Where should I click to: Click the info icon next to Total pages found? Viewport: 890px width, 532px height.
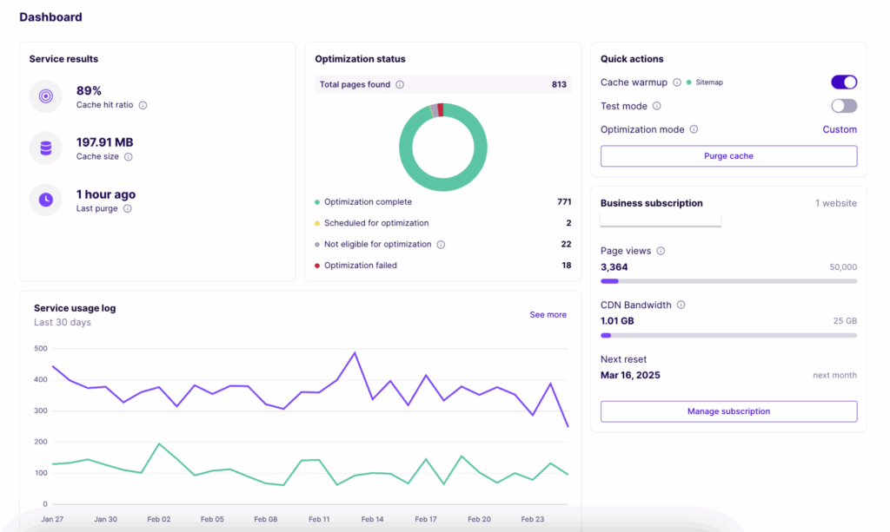coord(399,84)
